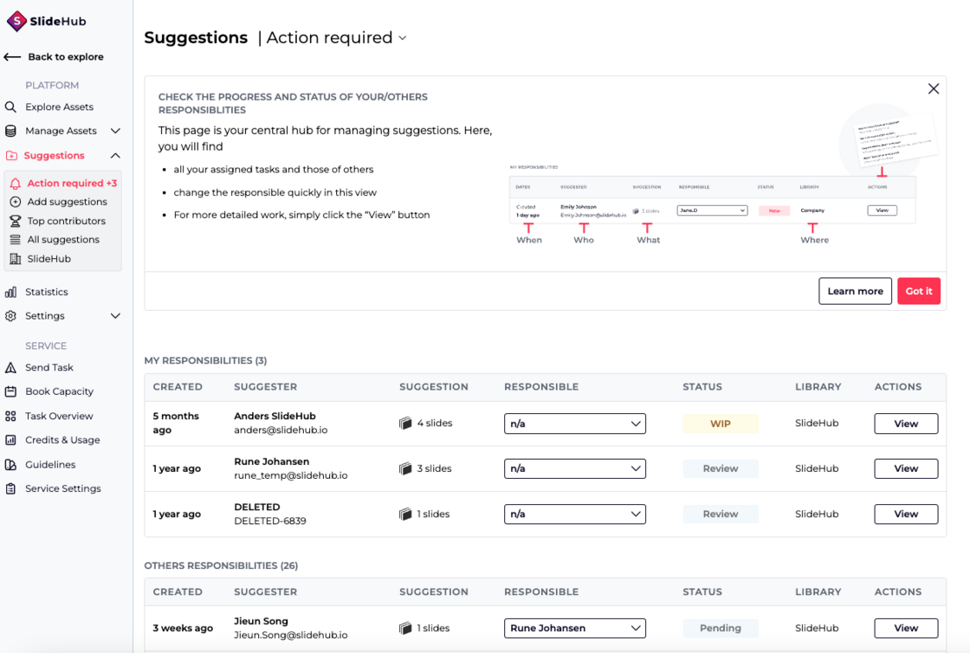Click the banner illustration thumbnail
This screenshot has height=653, width=970.
722,176
